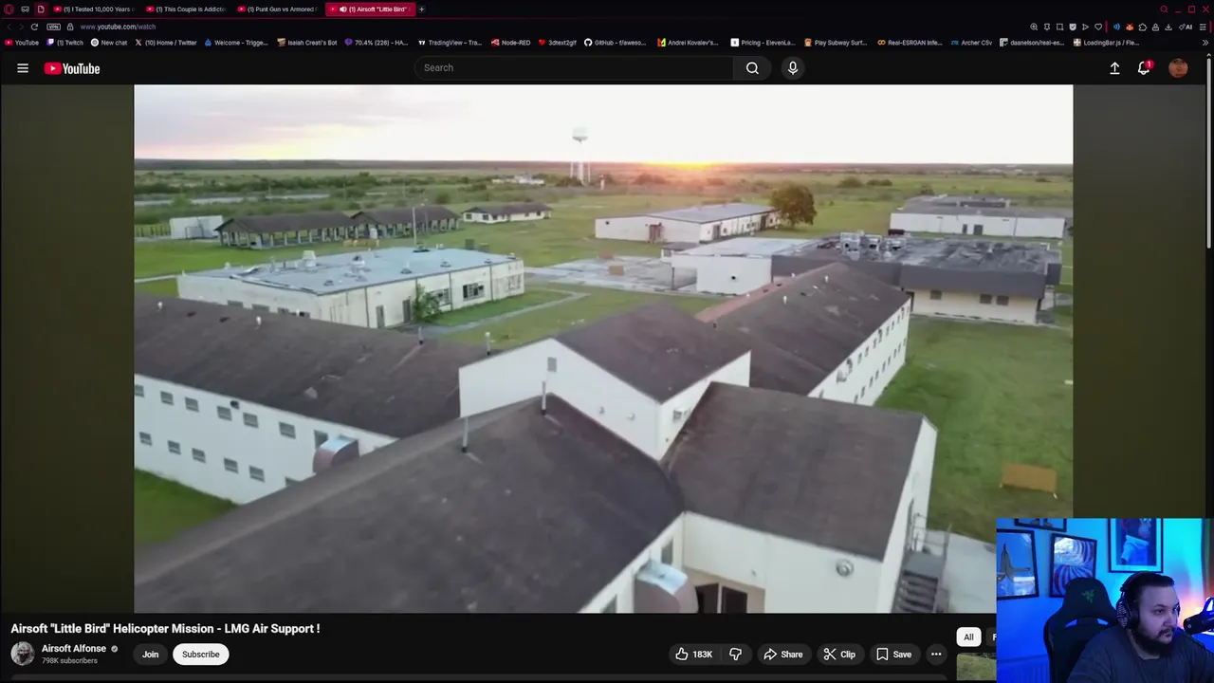Take a snapshot with the square icon
Viewport: 1214px width, 683px height.
(x=1059, y=27)
